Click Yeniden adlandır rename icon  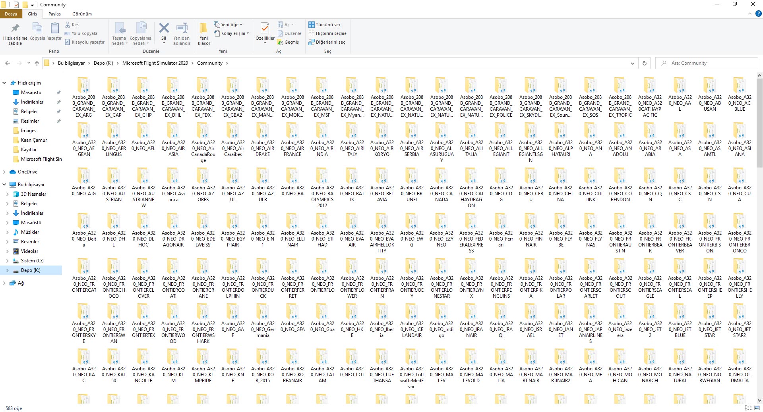[182, 34]
